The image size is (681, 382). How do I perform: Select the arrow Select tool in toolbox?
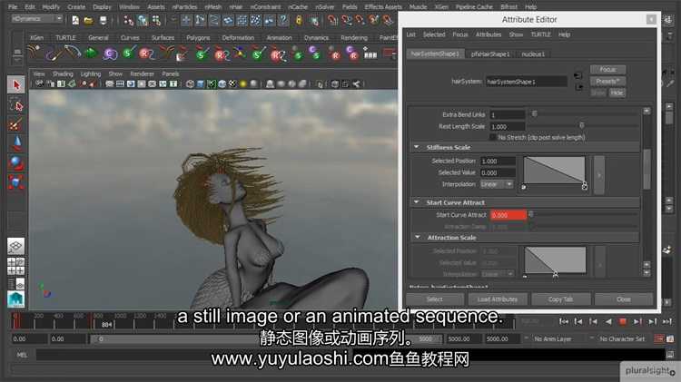click(16, 84)
